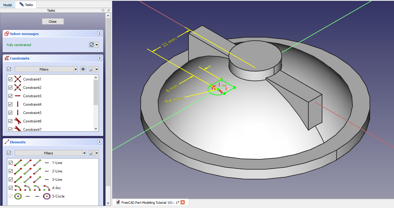This screenshot has width=394, height=208.
Task: Toggle constraint visibility eye icon
Action: 83,69
